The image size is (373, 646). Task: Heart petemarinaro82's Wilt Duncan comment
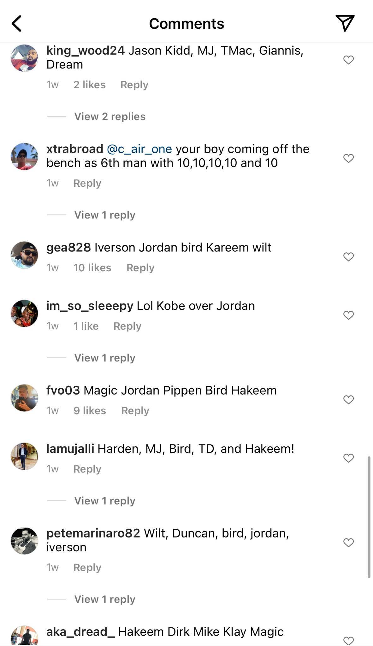coord(348,543)
